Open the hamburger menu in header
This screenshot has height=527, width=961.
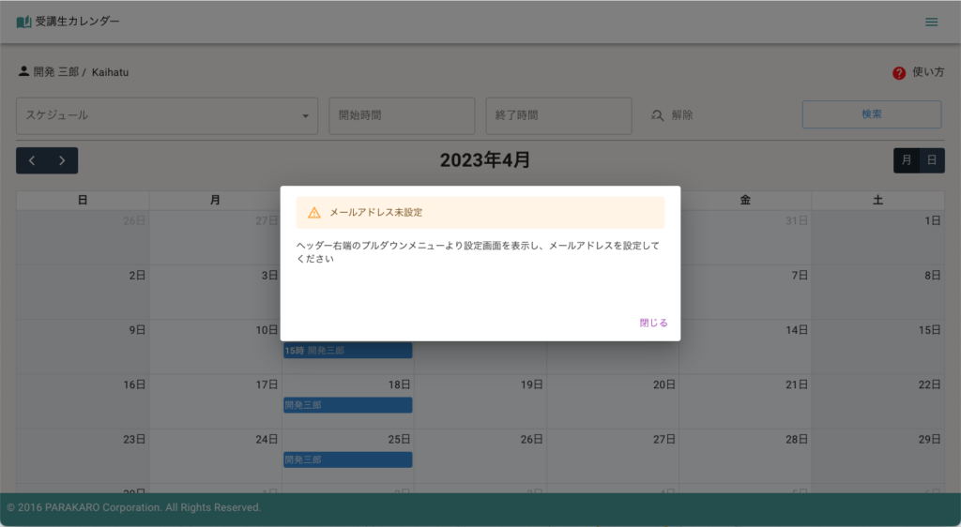[931, 22]
